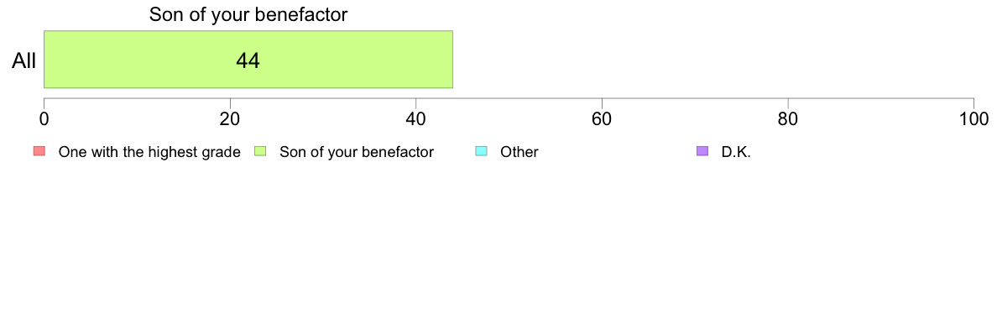Click the horizontal axis line between 60 and 80
This screenshot has height=309, width=997.
[x=695, y=98]
